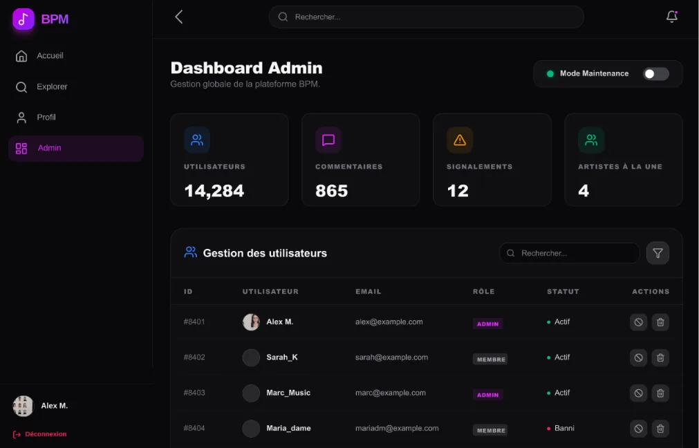
Task: Click Alex M. avatar in sidebar footer
Action: click(x=24, y=406)
